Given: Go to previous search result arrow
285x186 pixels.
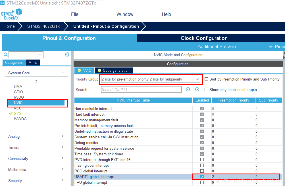Looking at the screenshot, I should click(188, 89).
